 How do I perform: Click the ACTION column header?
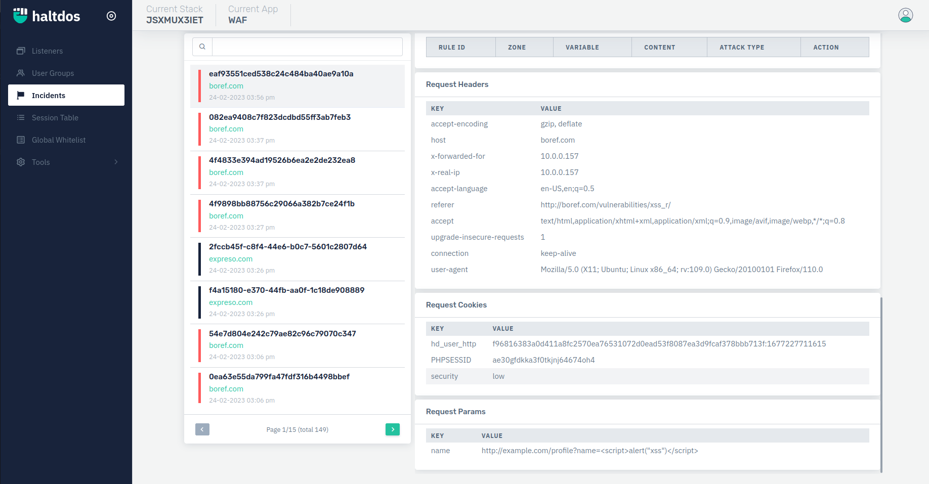point(834,47)
